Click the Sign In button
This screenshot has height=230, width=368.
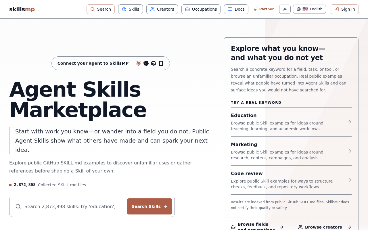tap(345, 9)
